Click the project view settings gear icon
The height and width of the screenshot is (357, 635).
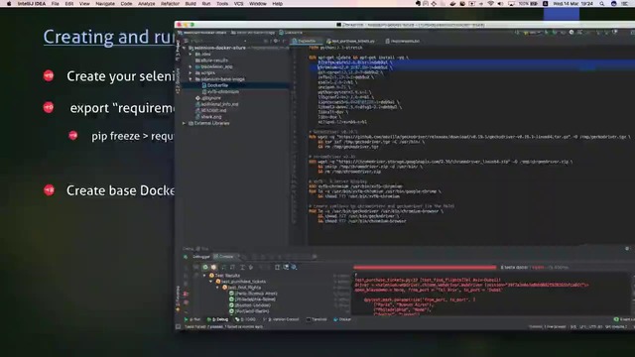tap(276, 41)
